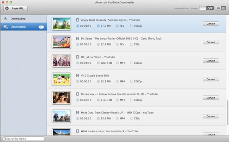Open the Downloading tab
This screenshot has height=142, width=229.
(x=24, y=19)
